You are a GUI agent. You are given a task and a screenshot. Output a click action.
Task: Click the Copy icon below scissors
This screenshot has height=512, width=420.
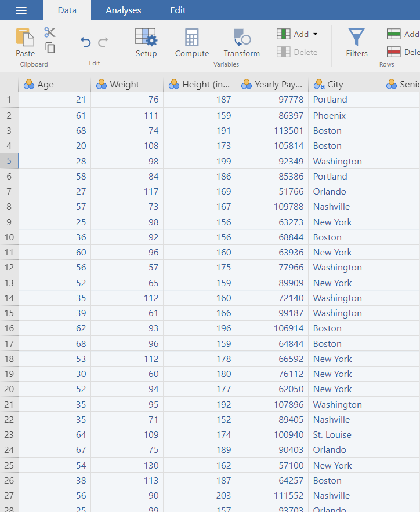coord(50,48)
